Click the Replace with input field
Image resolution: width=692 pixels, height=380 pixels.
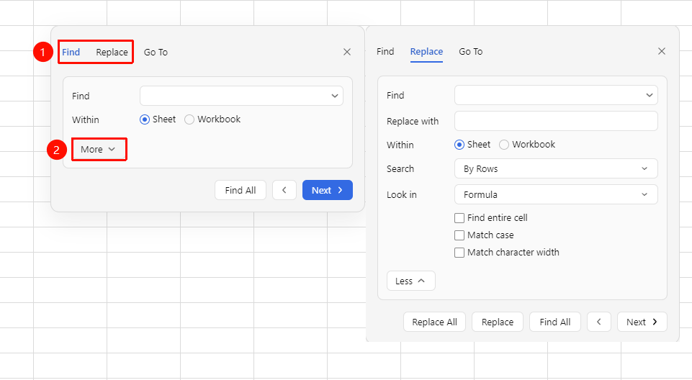(556, 121)
